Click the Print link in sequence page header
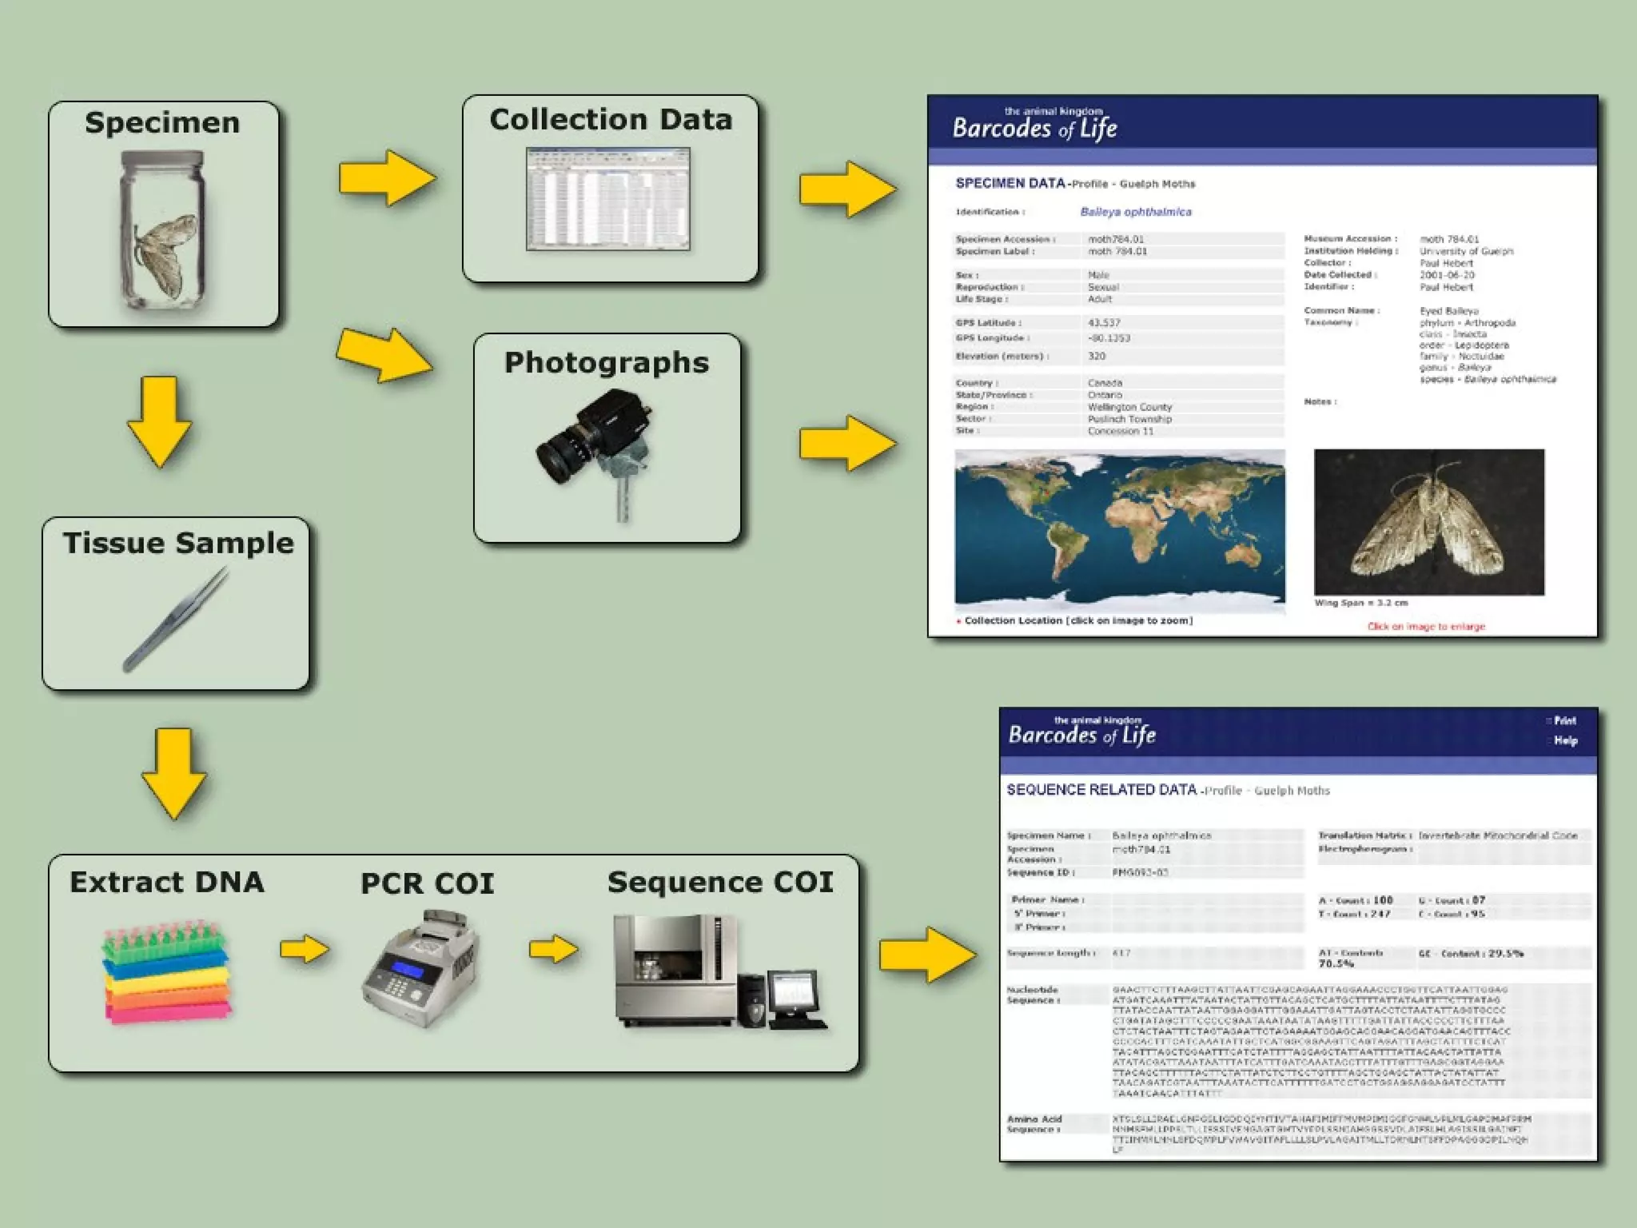 point(1564,720)
